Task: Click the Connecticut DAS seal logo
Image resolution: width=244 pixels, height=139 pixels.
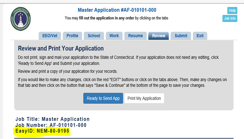Action: click(x=21, y=19)
